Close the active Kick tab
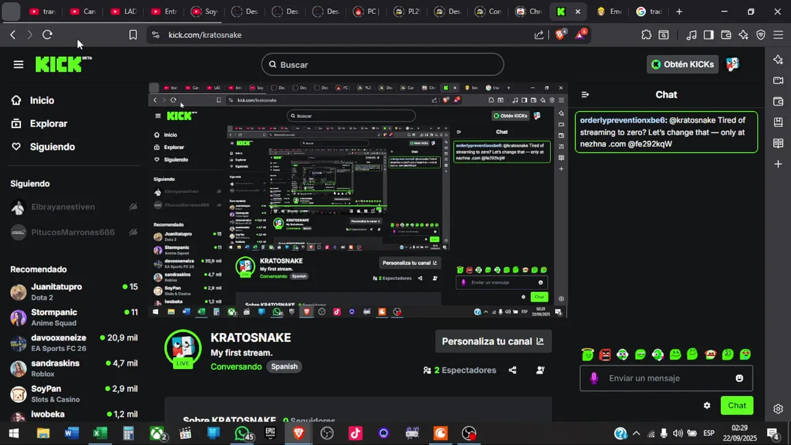The height and width of the screenshot is (445, 791). (x=578, y=12)
